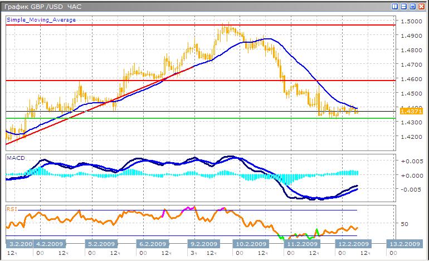Select the red horizontal line near 1.4590
429x261 pixels.
tap(201, 81)
